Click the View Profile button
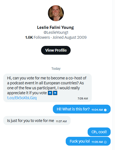115x150 pixels. pyautogui.click(x=56, y=50)
